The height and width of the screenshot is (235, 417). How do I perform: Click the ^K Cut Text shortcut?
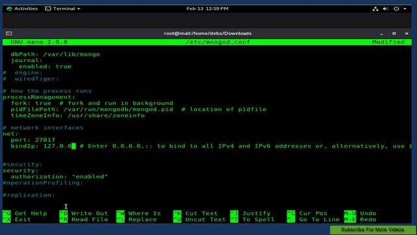[x=195, y=213]
